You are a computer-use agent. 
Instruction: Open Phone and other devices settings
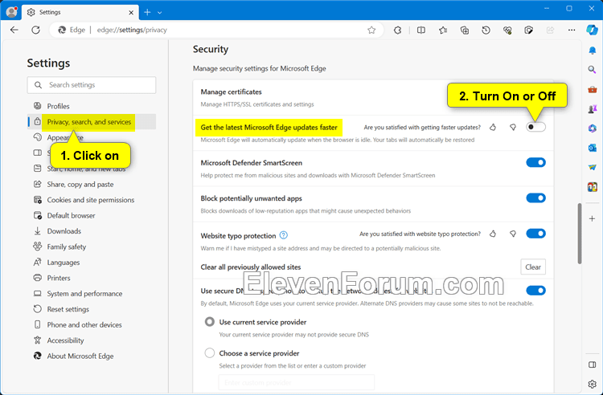(92, 325)
